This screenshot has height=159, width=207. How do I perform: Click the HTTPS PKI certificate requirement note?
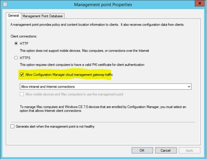click(x=87, y=64)
